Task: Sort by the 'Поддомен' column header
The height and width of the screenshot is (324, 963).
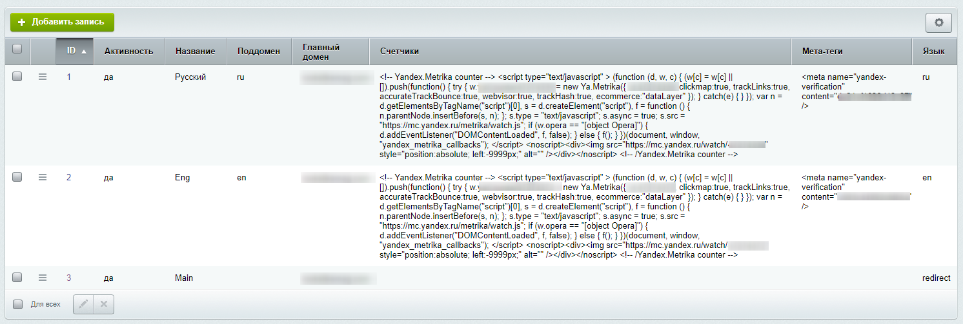Action: point(258,52)
